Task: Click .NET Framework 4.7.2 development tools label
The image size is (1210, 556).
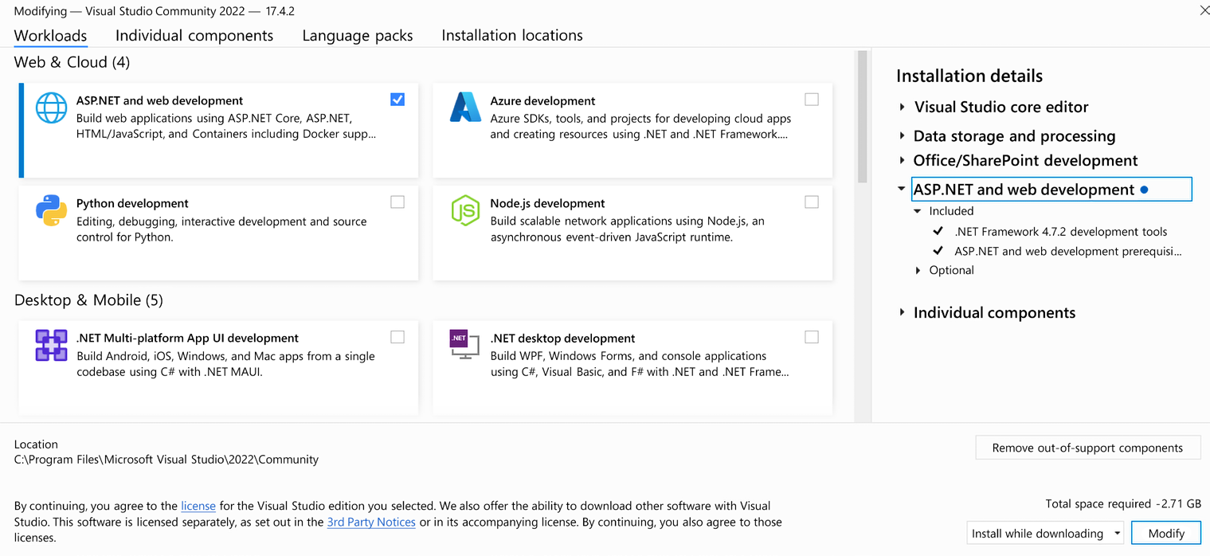Action: 1061,232
